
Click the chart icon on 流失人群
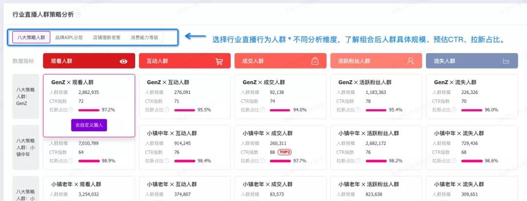(x=507, y=61)
